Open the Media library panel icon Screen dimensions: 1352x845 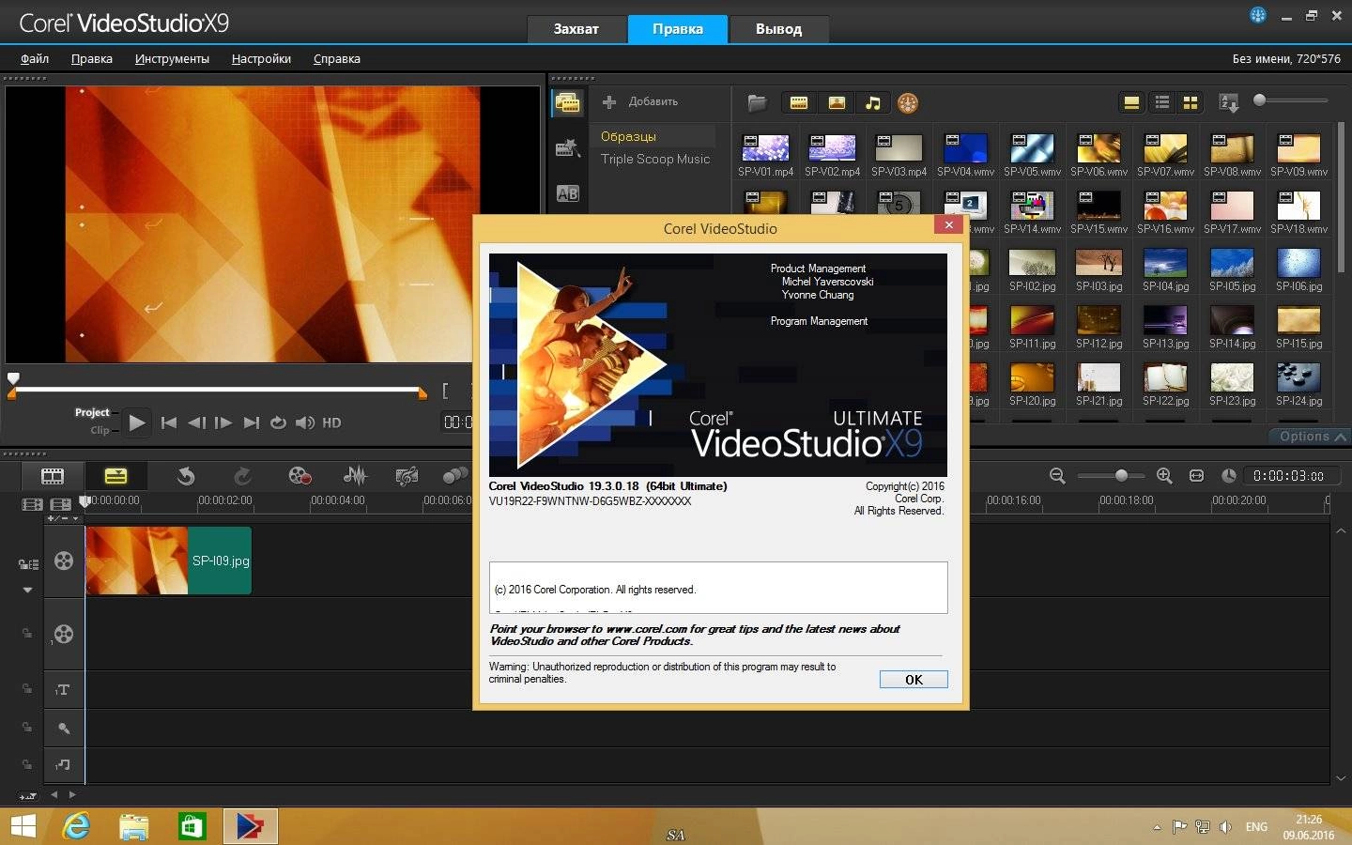click(567, 103)
